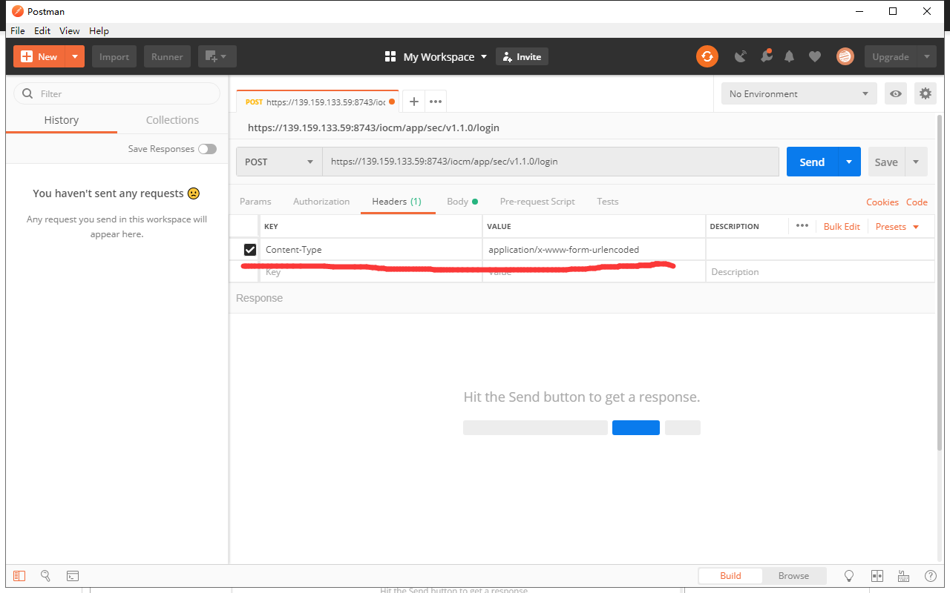Expand the New button dropdown arrow
Image resolution: width=950 pixels, height=593 pixels.
coord(75,56)
